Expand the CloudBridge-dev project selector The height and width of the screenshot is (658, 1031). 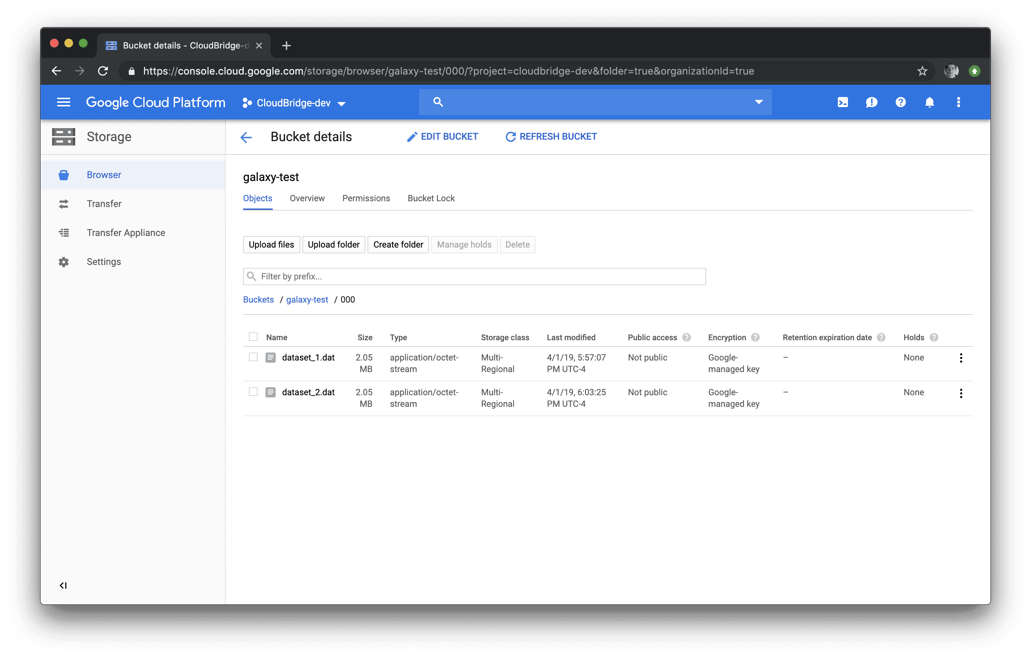[294, 103]
